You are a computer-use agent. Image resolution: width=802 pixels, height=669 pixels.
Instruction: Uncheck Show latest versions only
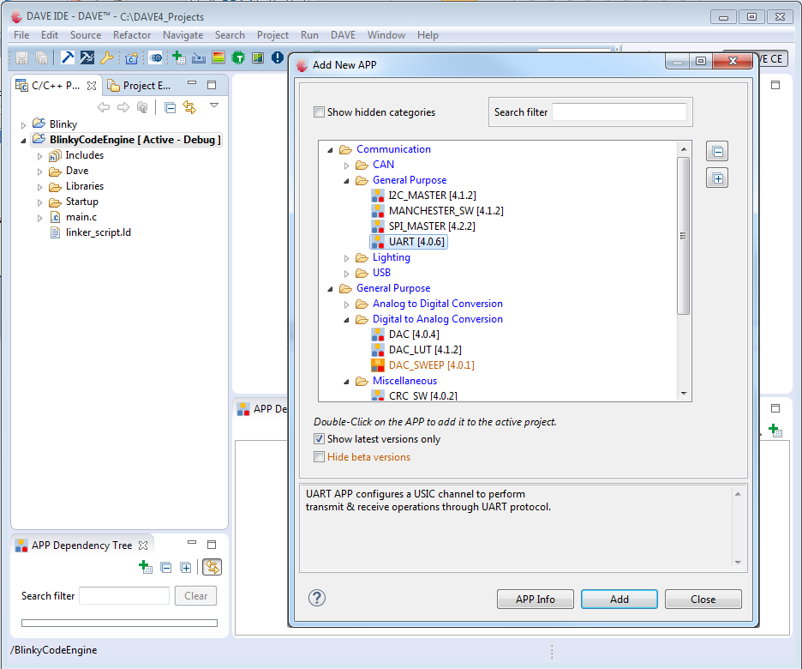[319, 438]
